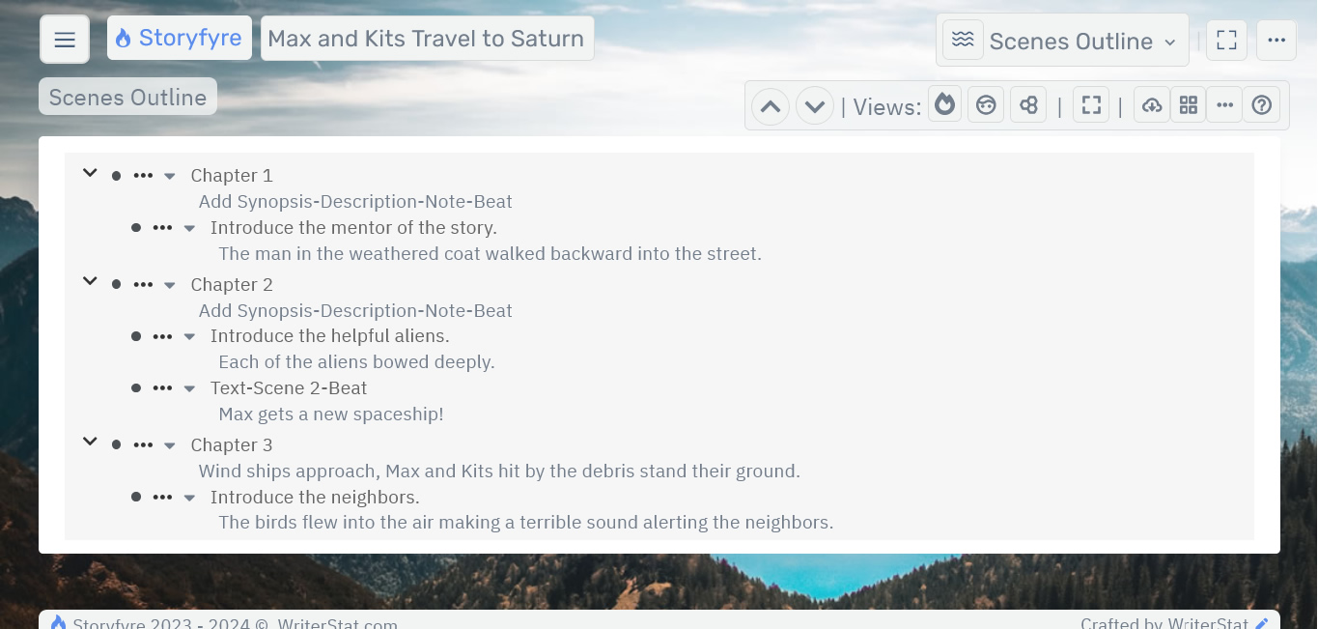Click the down chevron button in toolbar
This screenshot has width=1318, height=629.
814,106
